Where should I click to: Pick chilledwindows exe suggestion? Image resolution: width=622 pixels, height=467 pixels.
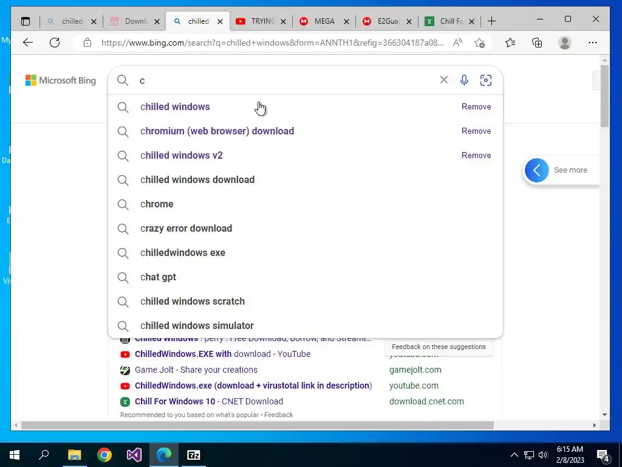[x=306, y=252]
